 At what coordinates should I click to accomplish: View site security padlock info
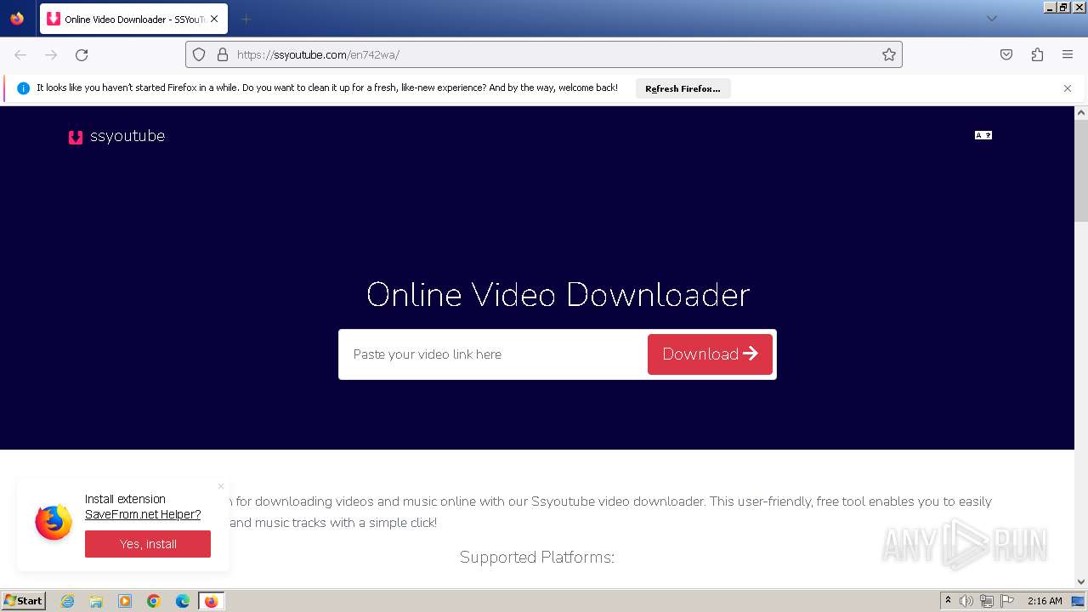coord(223,54)
